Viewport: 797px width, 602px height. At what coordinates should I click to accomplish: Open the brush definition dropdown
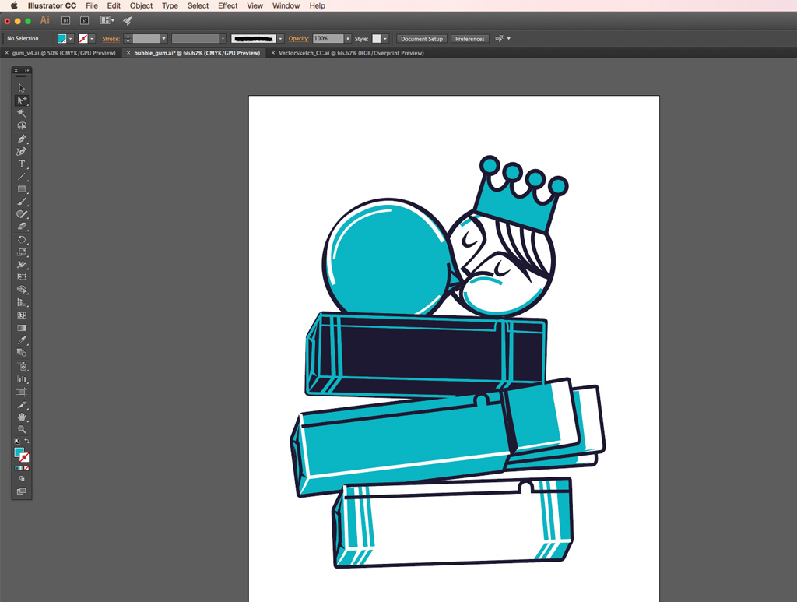pos(280,39)
